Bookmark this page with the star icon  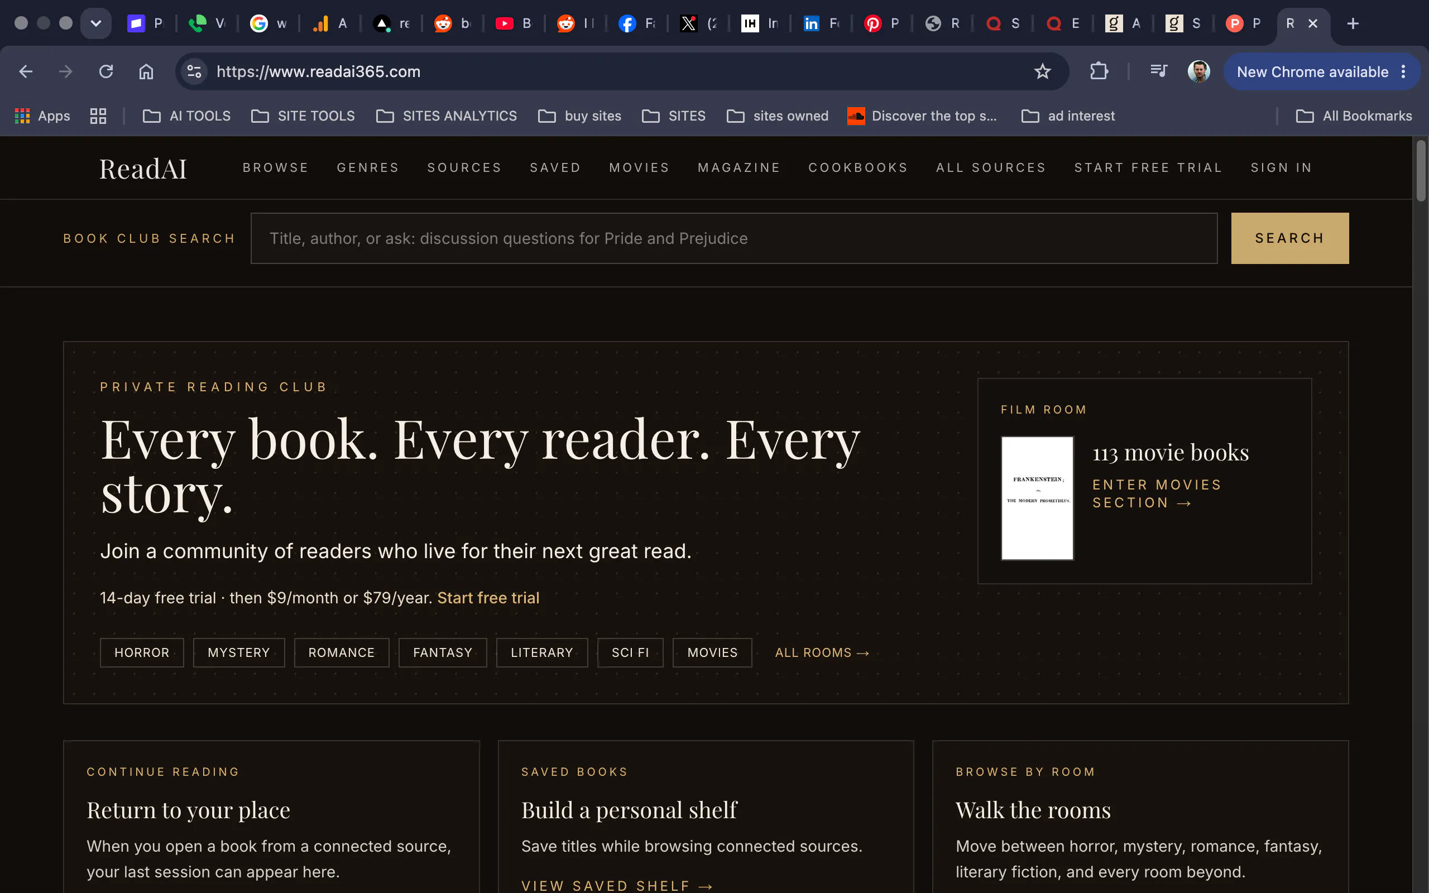pos(1042,71)
